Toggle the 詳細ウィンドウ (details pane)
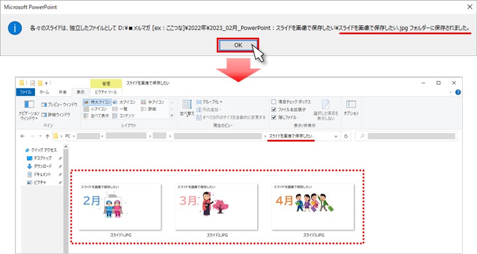477x254 pixels. tap(58, 115)
